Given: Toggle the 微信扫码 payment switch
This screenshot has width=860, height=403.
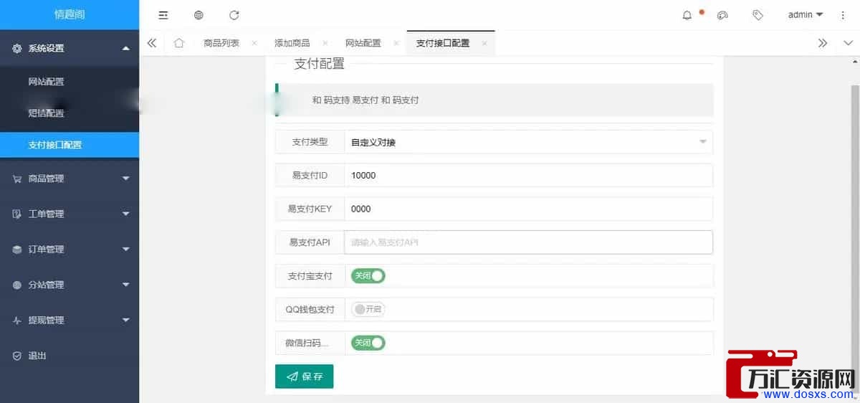Looking at the screenshot, I should [x=368, y=343].
